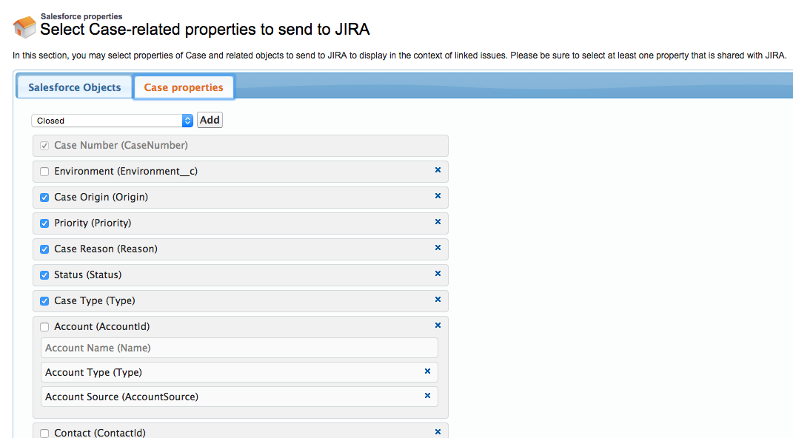Click the Account Name (Name) field

239,348
